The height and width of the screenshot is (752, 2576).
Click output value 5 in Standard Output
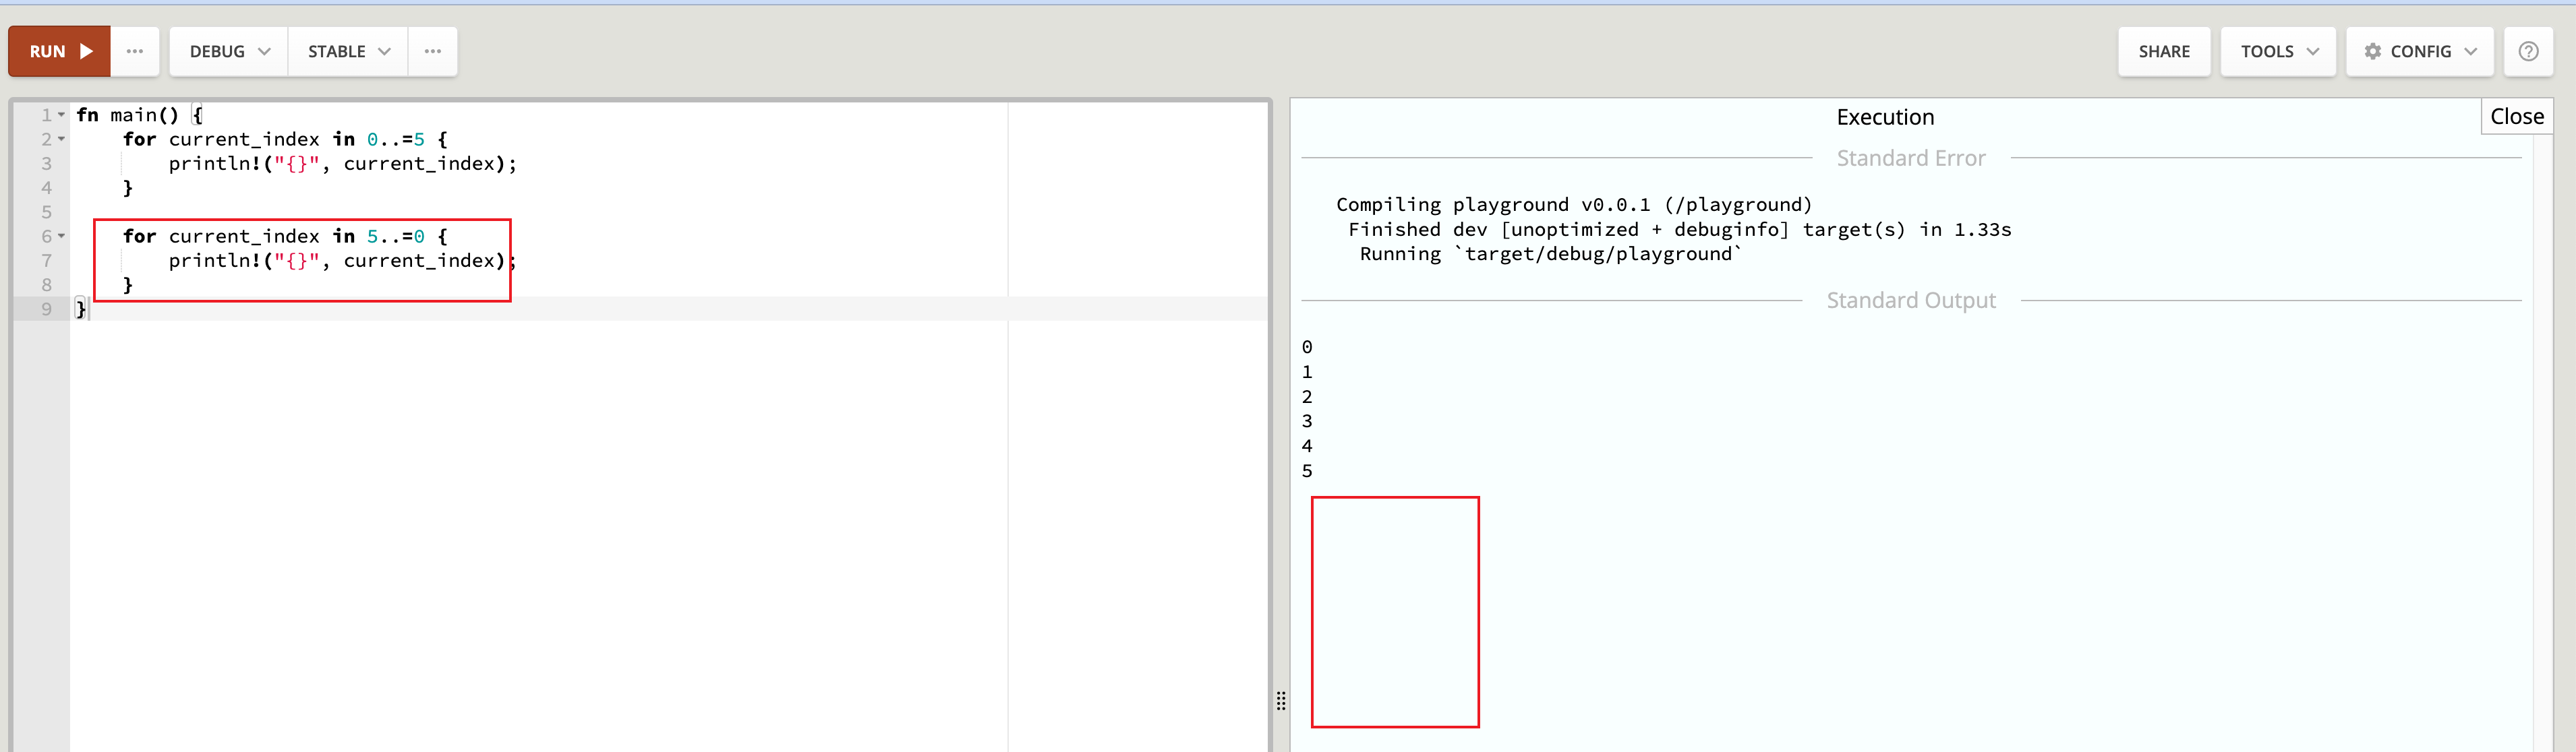(x=1307, y=472)
